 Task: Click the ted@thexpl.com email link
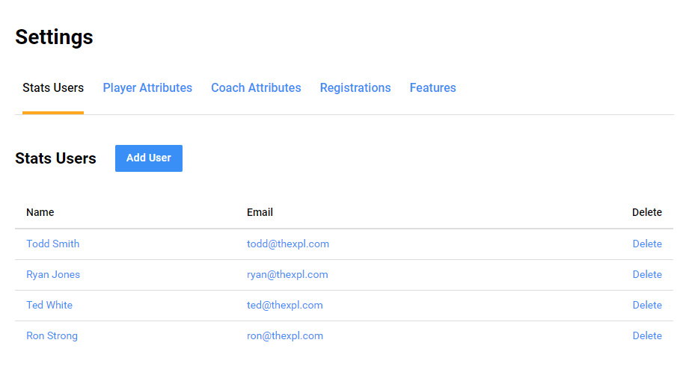pos(285,305)
